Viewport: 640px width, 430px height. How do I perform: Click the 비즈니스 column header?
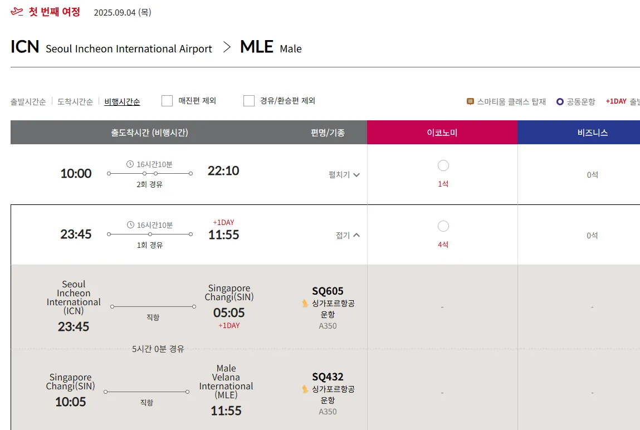tap(592, 133)
